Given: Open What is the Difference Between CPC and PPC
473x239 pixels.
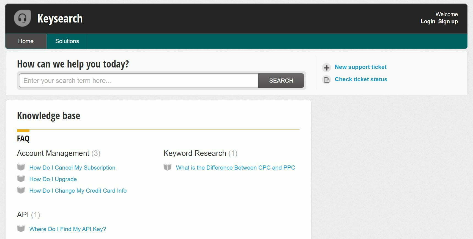Looking at the screenshot, I should 236,168.
